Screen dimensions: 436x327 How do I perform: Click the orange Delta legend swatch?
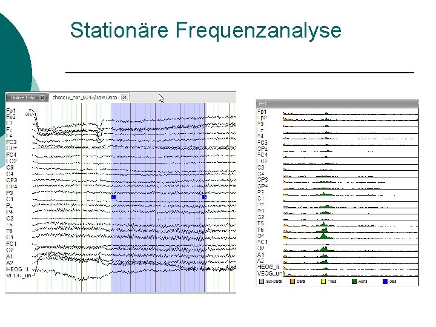click(292, 282)
